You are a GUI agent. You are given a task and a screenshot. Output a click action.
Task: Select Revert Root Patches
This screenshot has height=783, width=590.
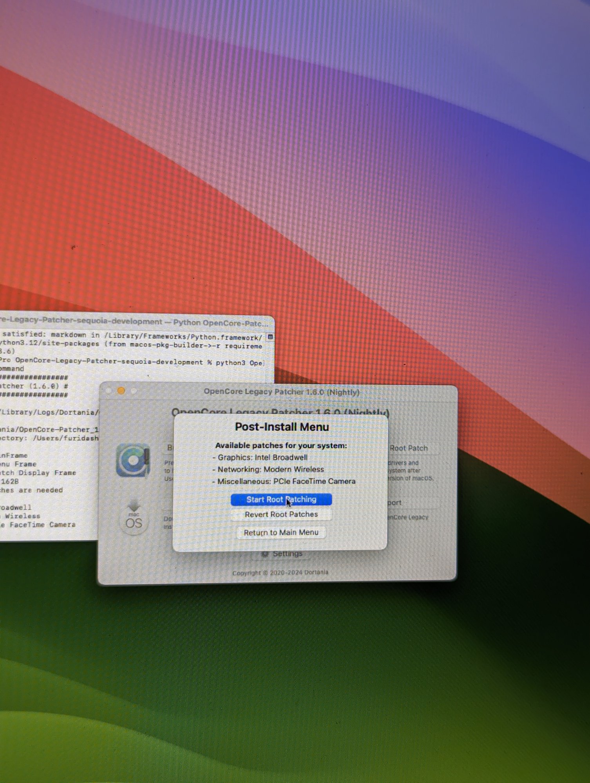pos(281,514)
